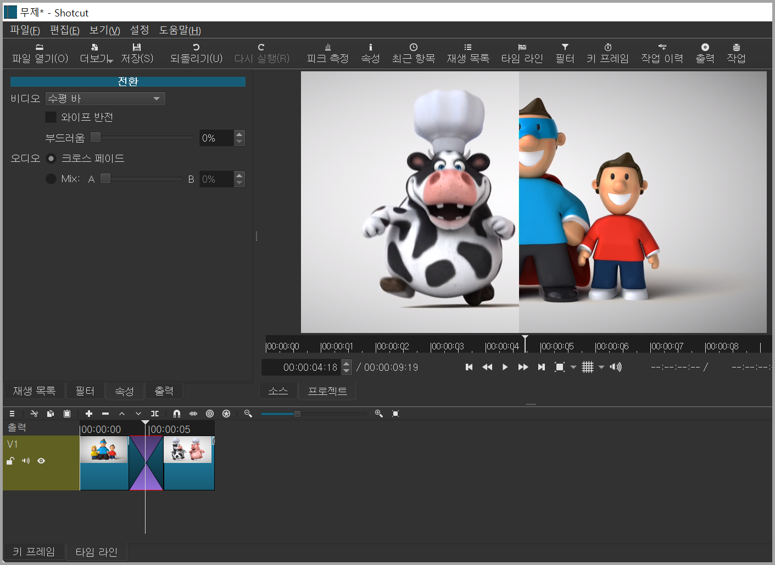Viewport: 775px width, 565px height.
Task: Open Jobs stack icon in top toolbar
Action: pos(736,53)
